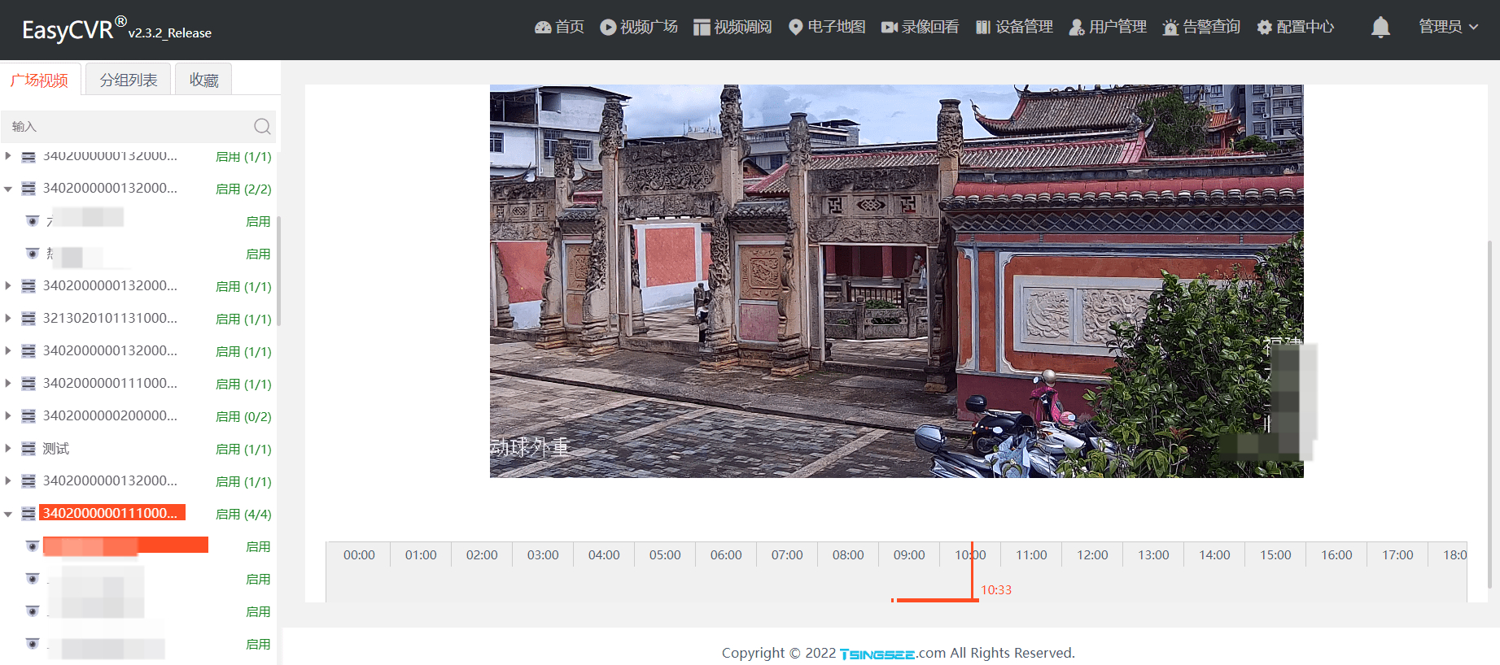1500x665 pixels.
Task: Click the 15:00 timeline mark
Action: 1275,555
